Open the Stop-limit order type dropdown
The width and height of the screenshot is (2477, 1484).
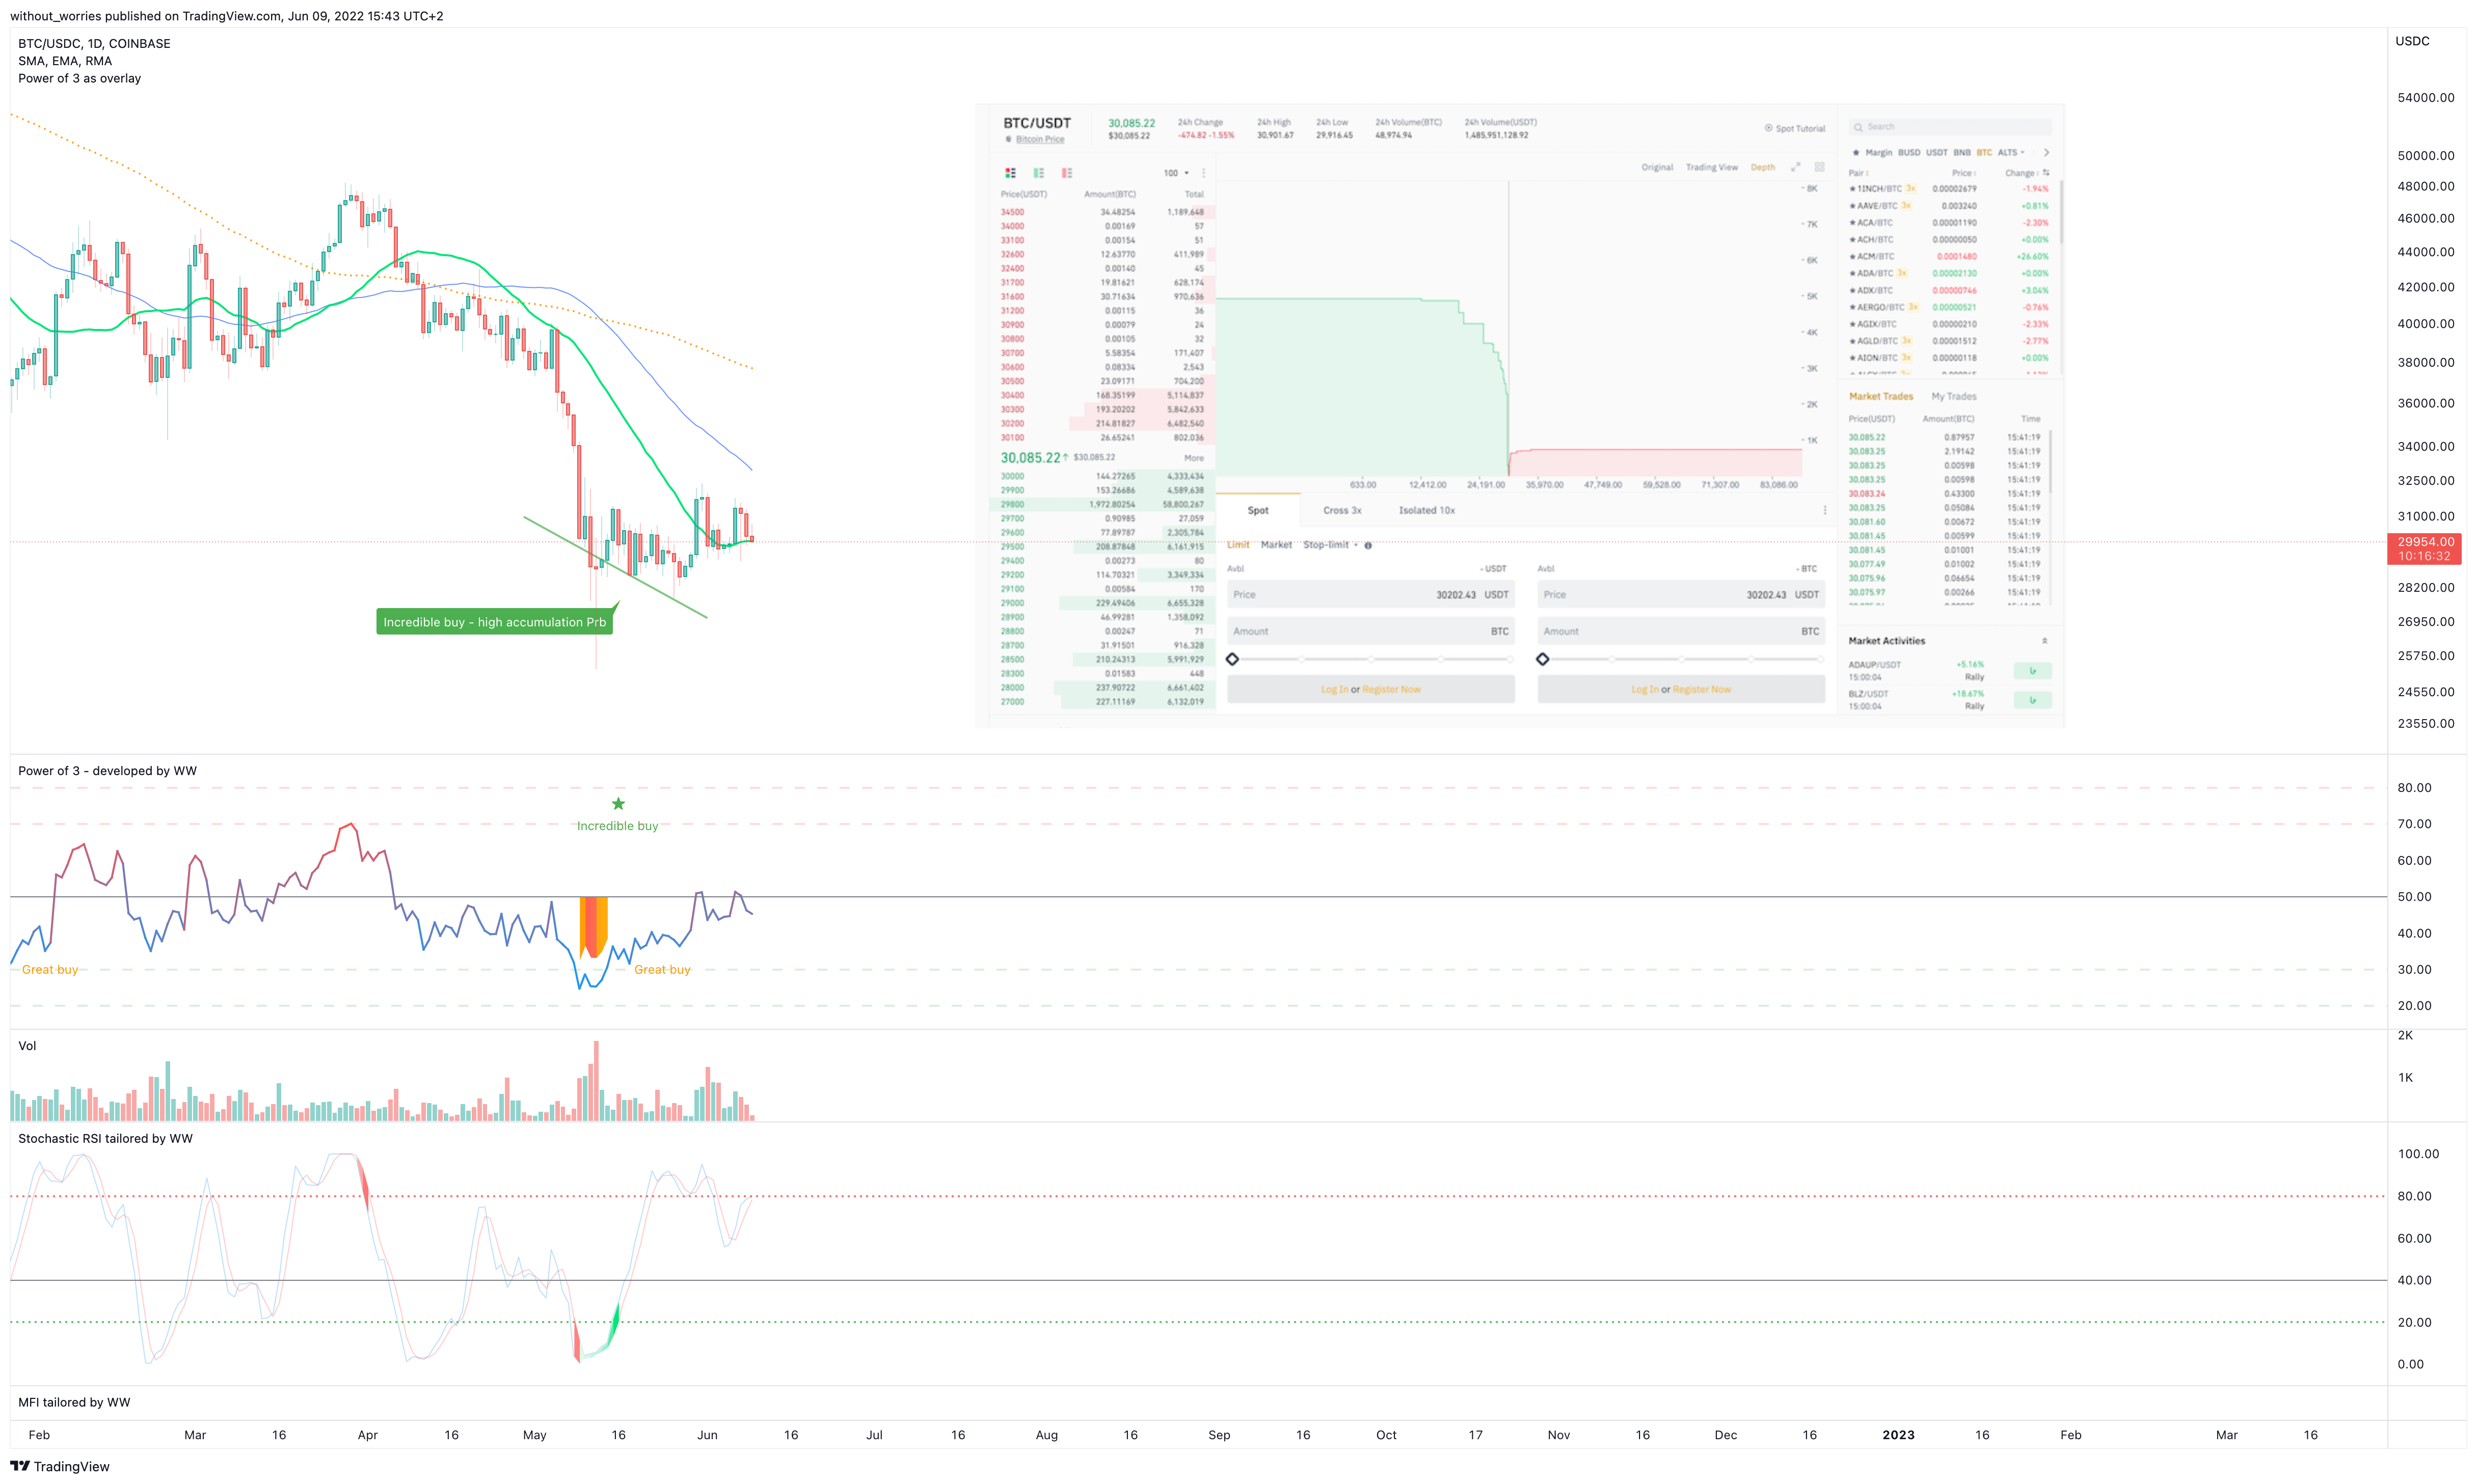point(1331,545)
